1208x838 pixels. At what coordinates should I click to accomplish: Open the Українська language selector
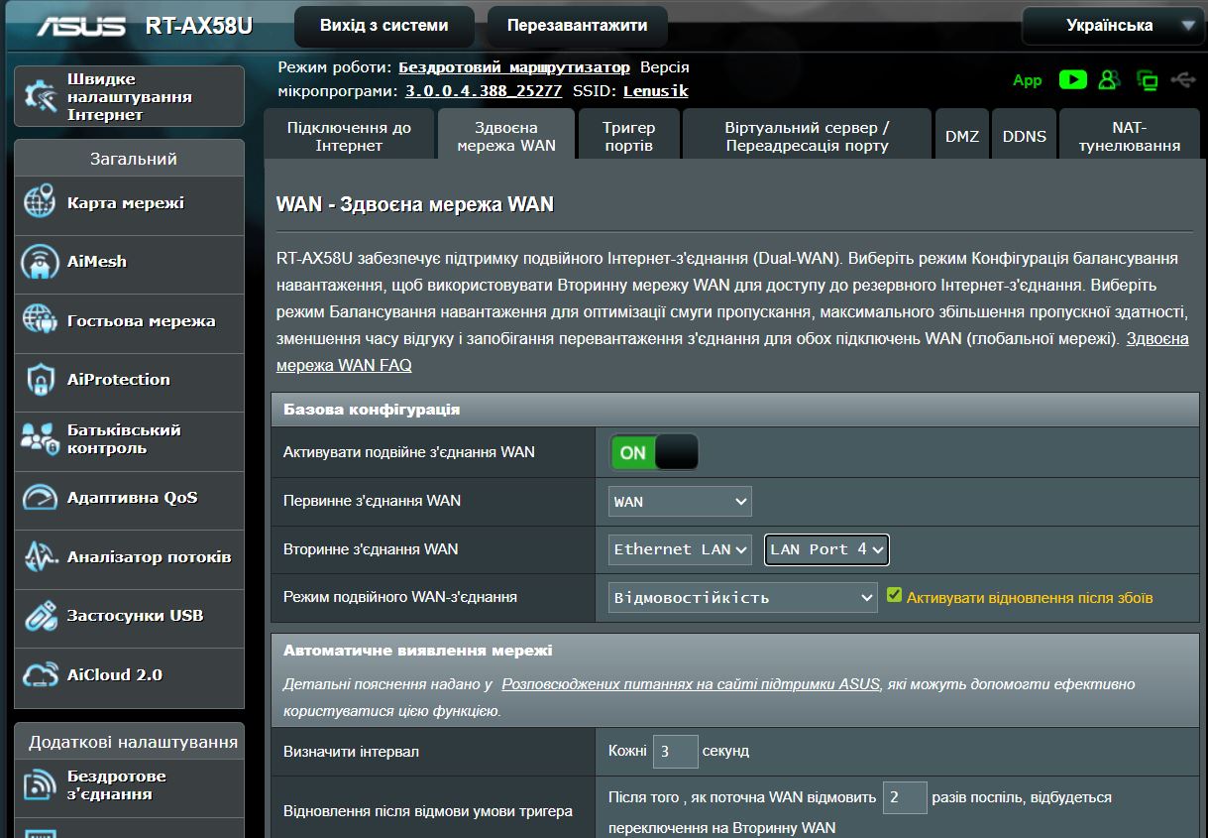point(1114,26)
